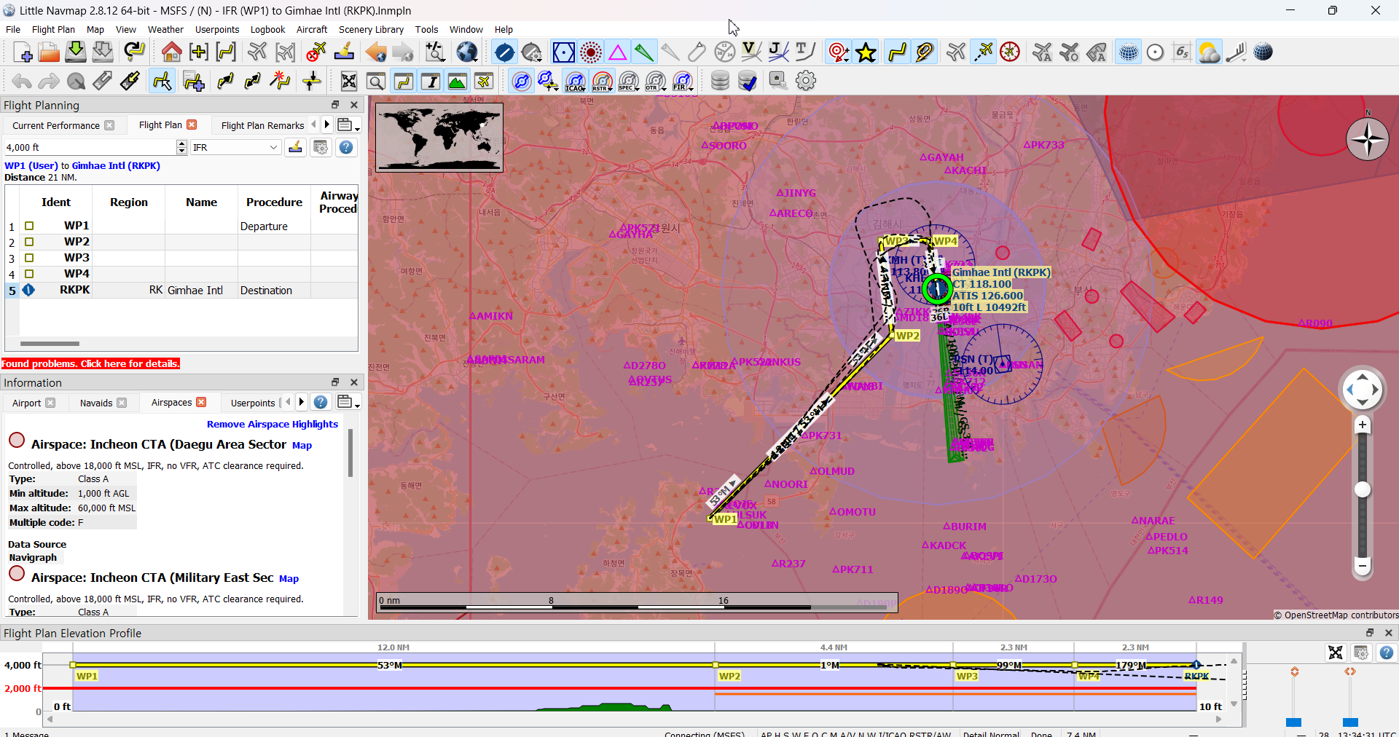Click the Options gear icon
Screen dimensions: 1399x737
click(805, 81)
